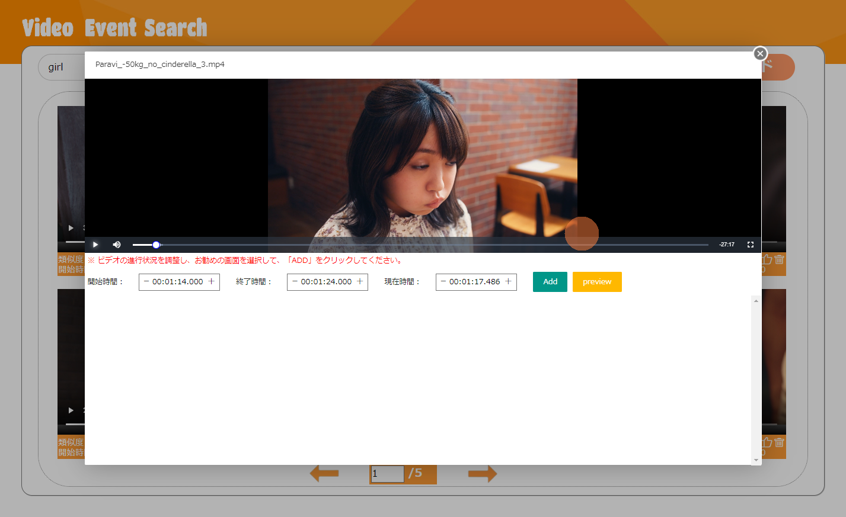Image resolution: width=846 pixels, height=517 pixels.
Task: Click the green Add button
Action: 550,282
